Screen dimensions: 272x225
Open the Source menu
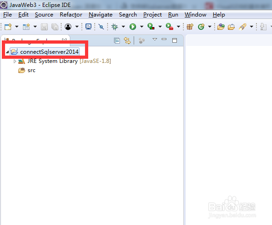click(44, 15)
